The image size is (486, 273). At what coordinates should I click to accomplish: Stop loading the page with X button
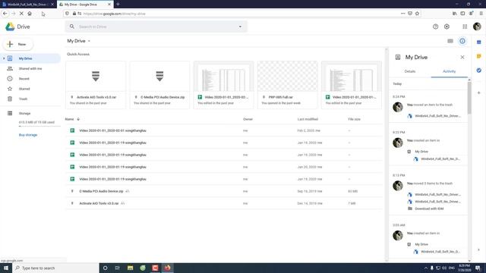[21, 14]
